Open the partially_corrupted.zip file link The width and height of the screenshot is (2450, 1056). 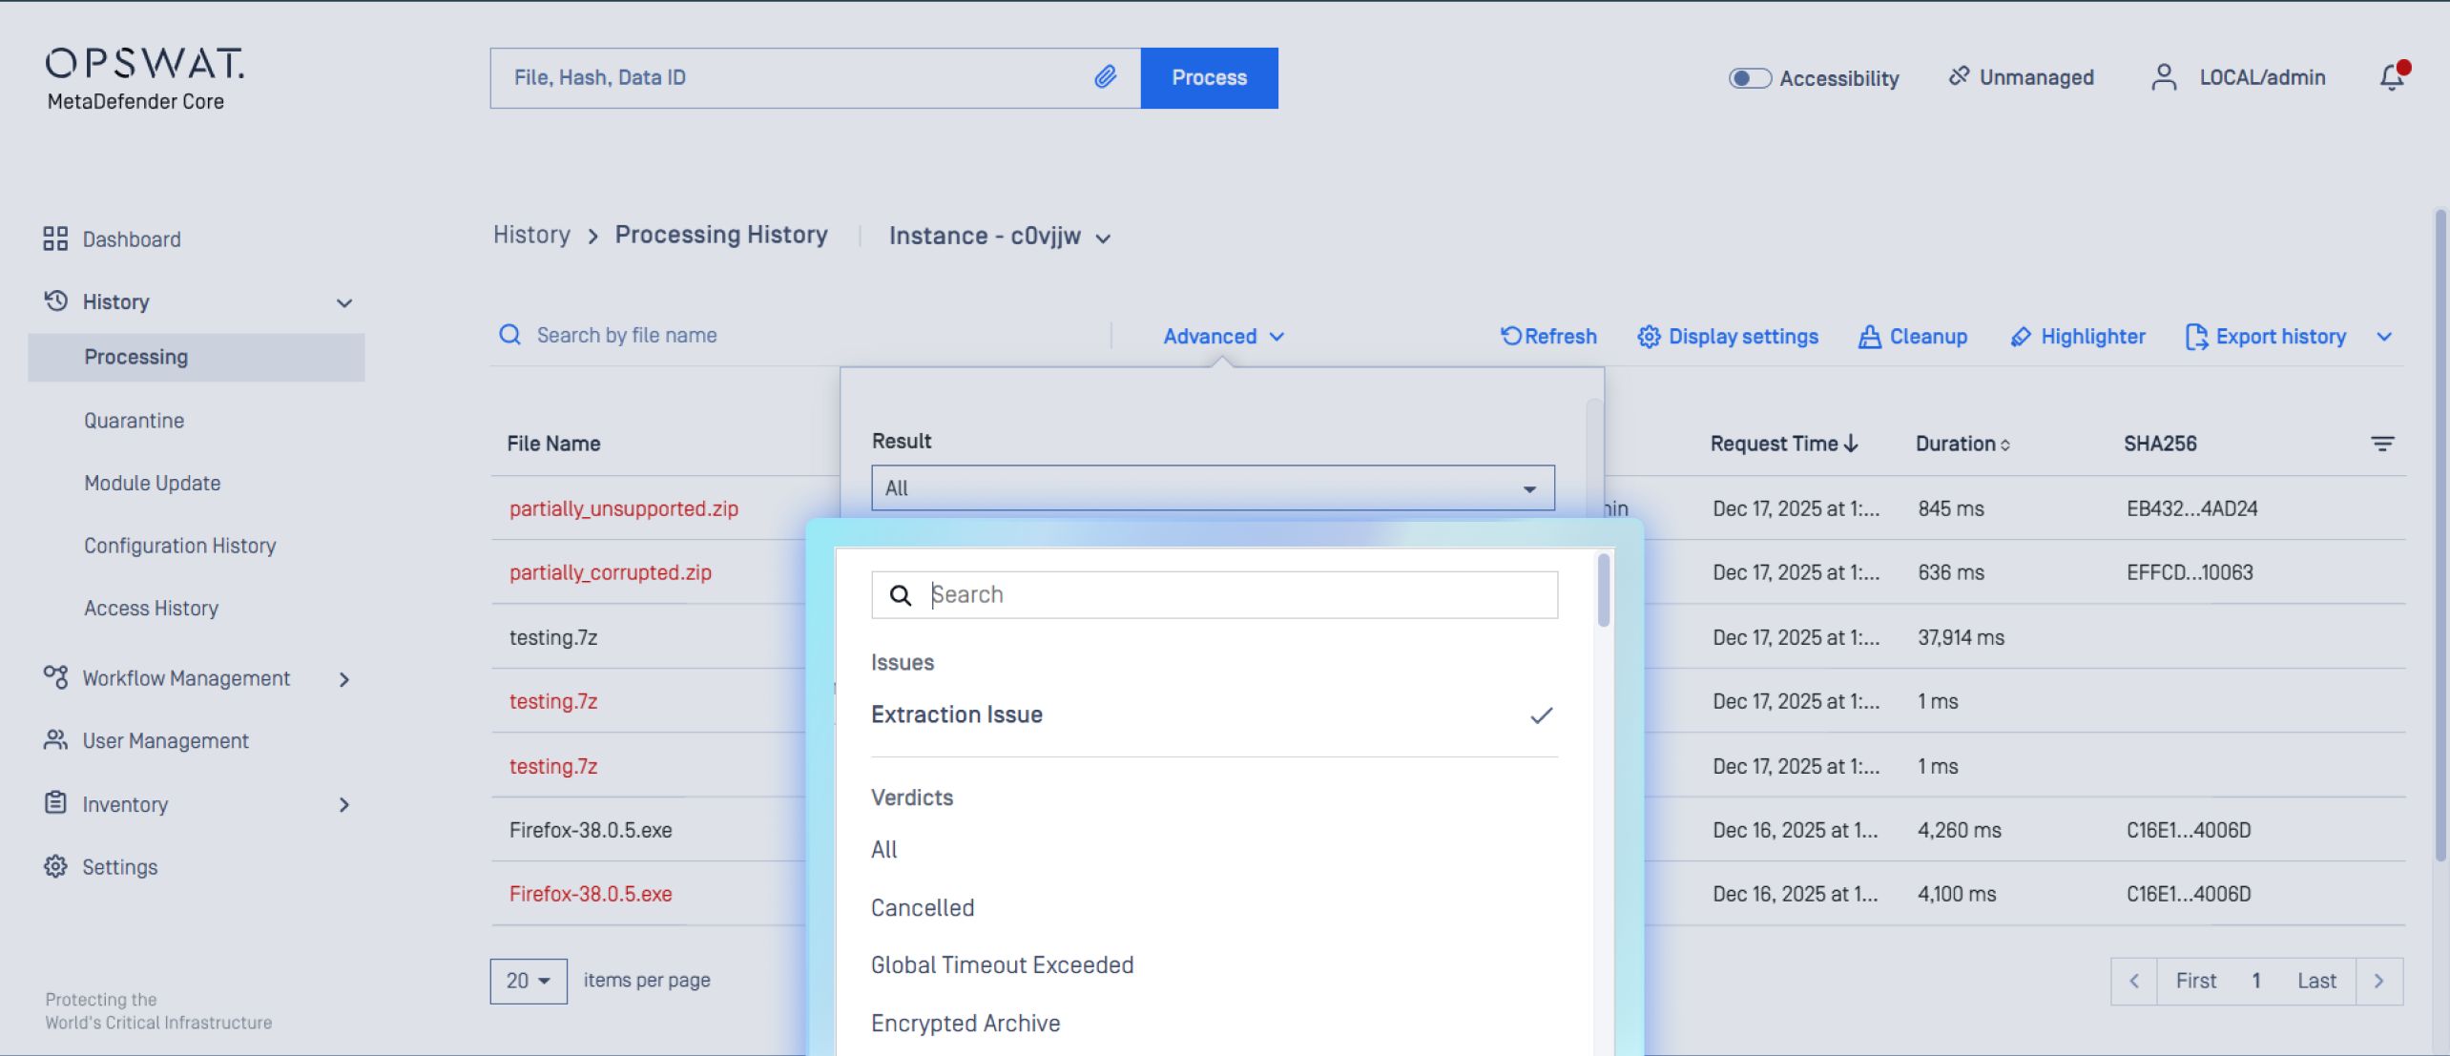point(610,572)
